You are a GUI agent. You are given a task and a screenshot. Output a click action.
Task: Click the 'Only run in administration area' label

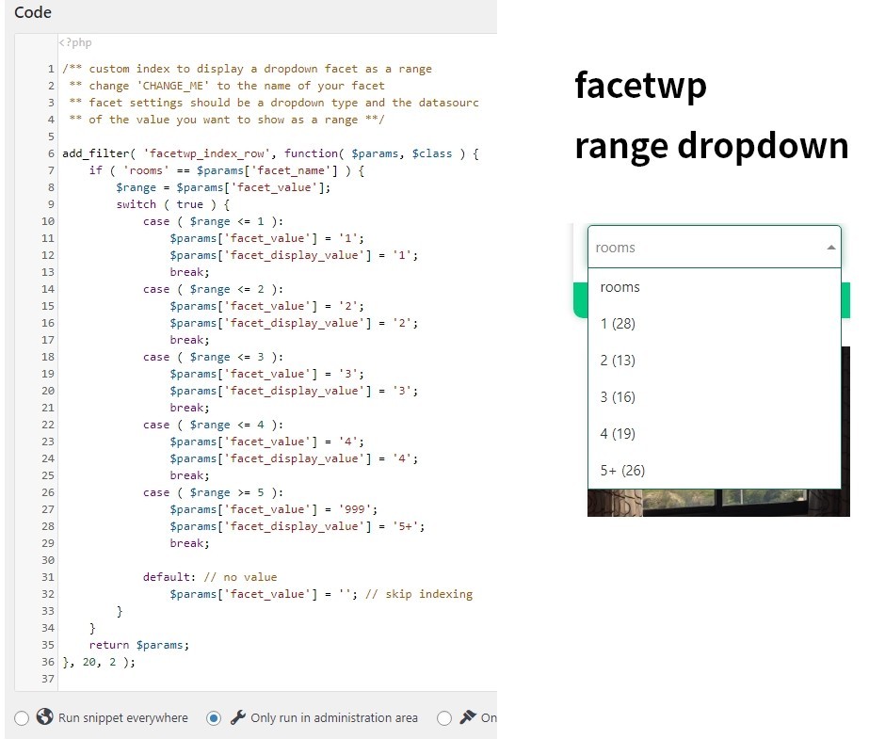[x=334, y=717]
